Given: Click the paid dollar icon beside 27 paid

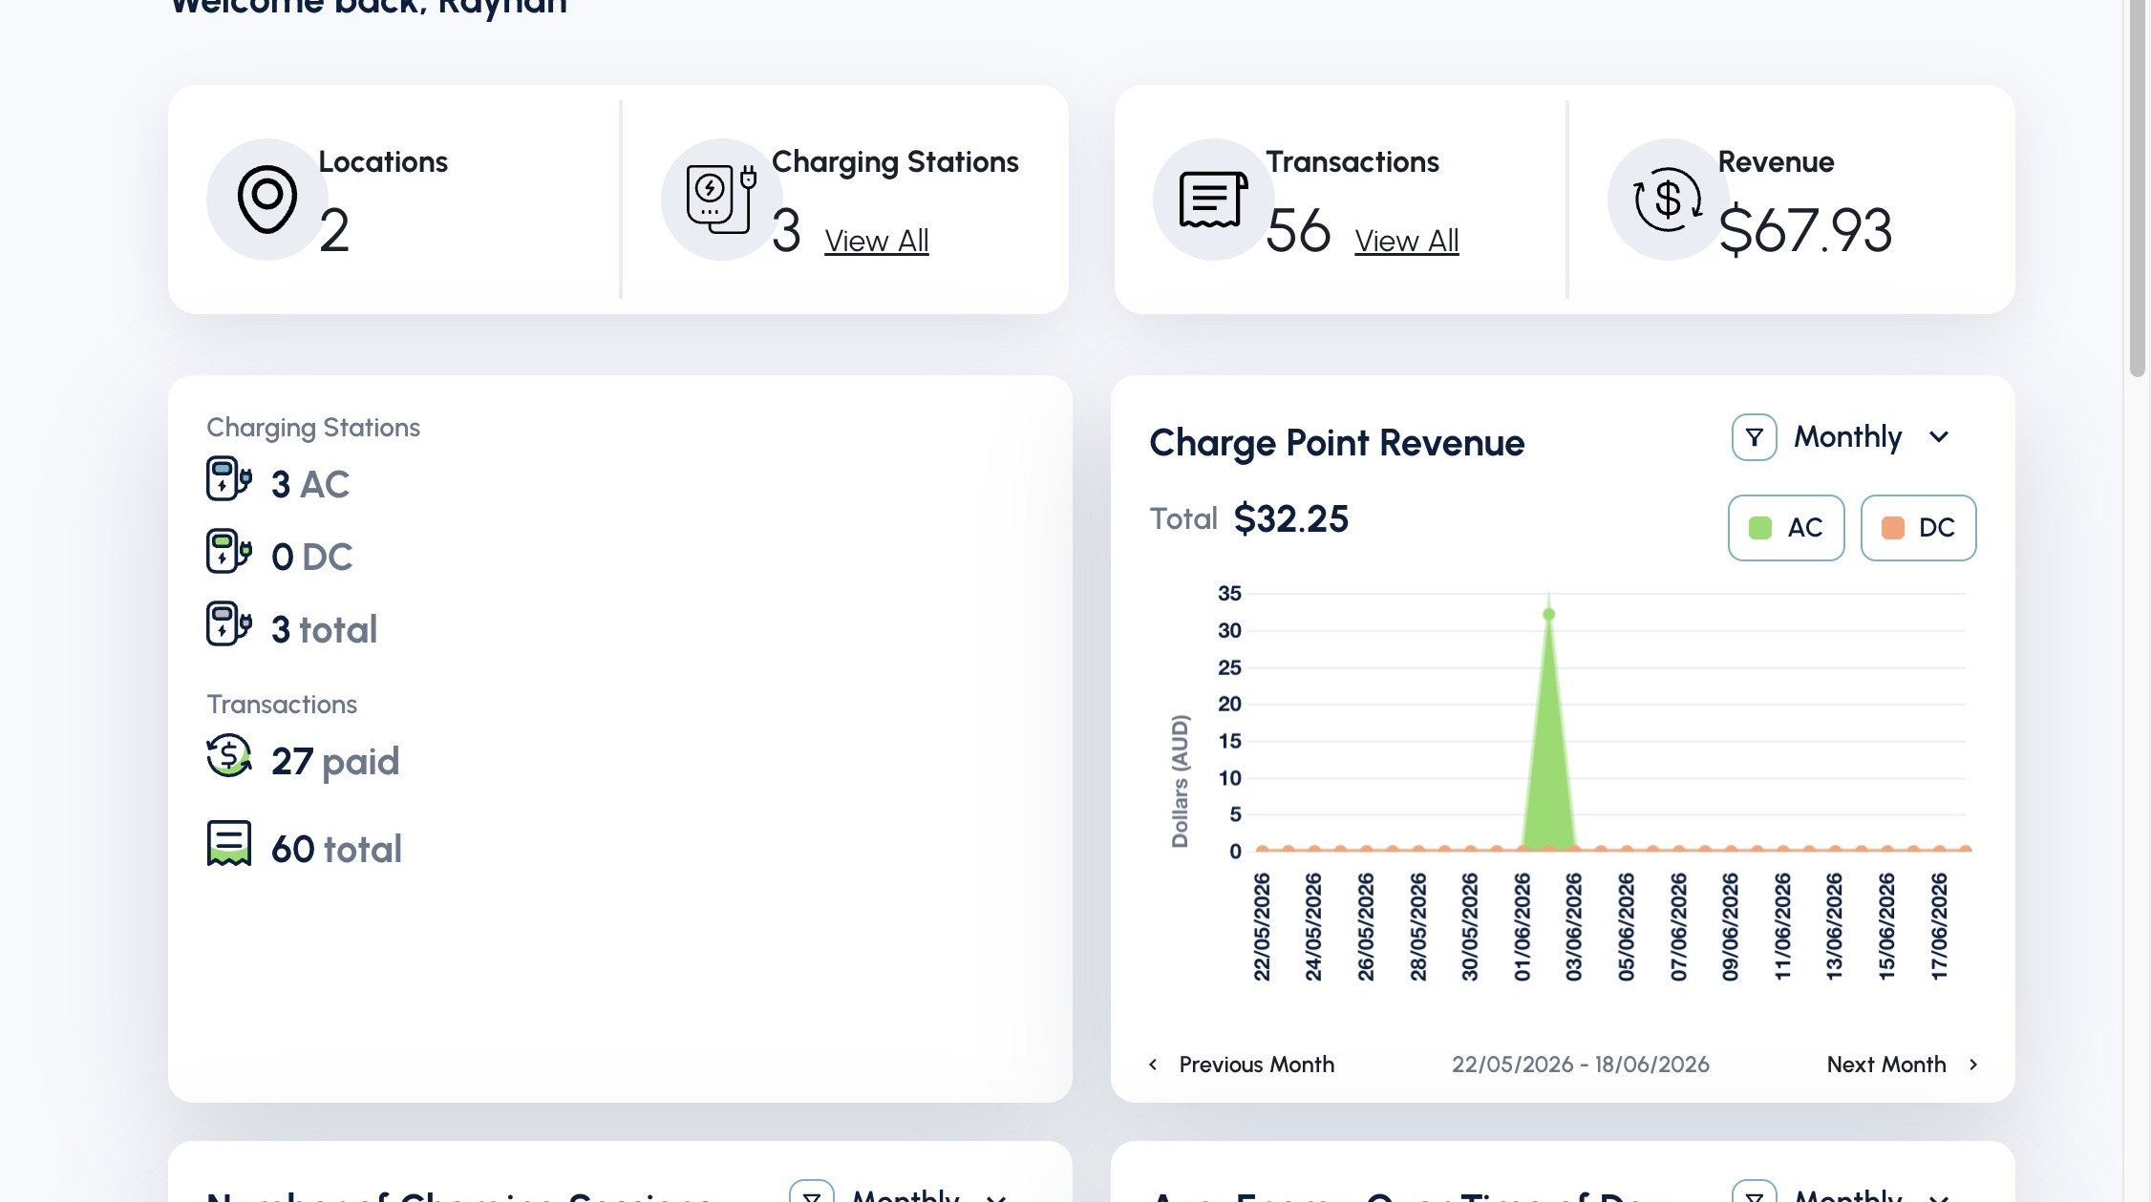Looking at the screenshot, I should pyautogui.click(x=229, y=756).
